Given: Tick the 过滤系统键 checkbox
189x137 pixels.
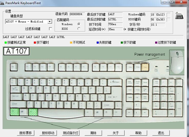Looking at the screenshot, I should pos(51,29).
